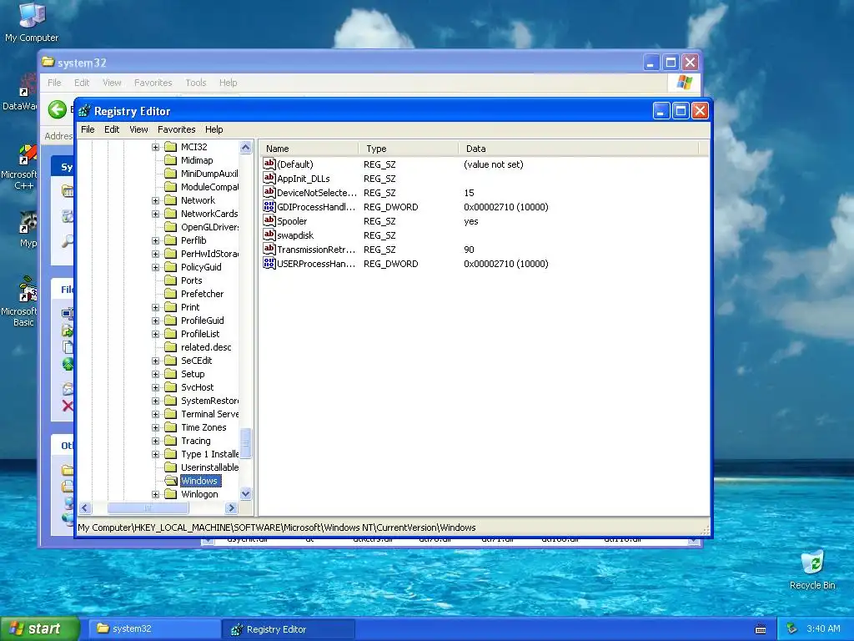Open the Registry Editor File menu
Screen dimensions: 854x641
[88, 129]
